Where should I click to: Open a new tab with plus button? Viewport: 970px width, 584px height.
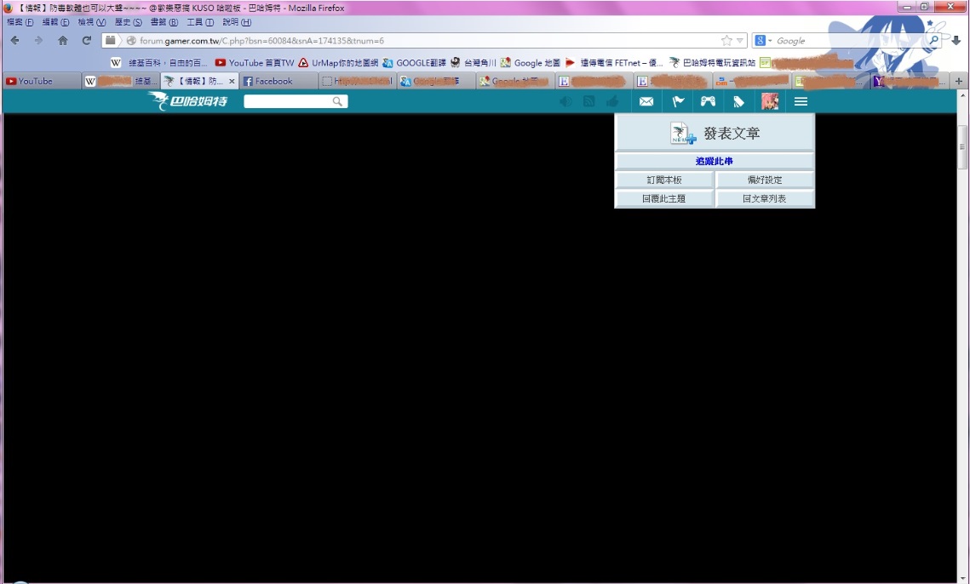click(959, 81)
